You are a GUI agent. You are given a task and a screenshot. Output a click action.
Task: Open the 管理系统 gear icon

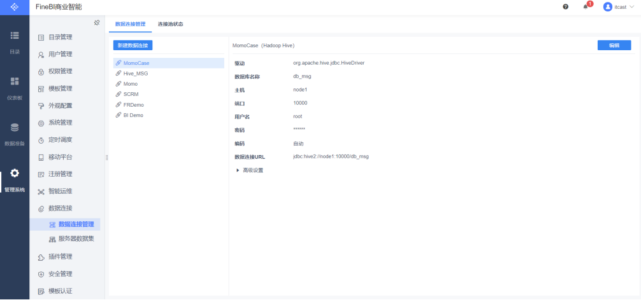(x=14, y=174)
